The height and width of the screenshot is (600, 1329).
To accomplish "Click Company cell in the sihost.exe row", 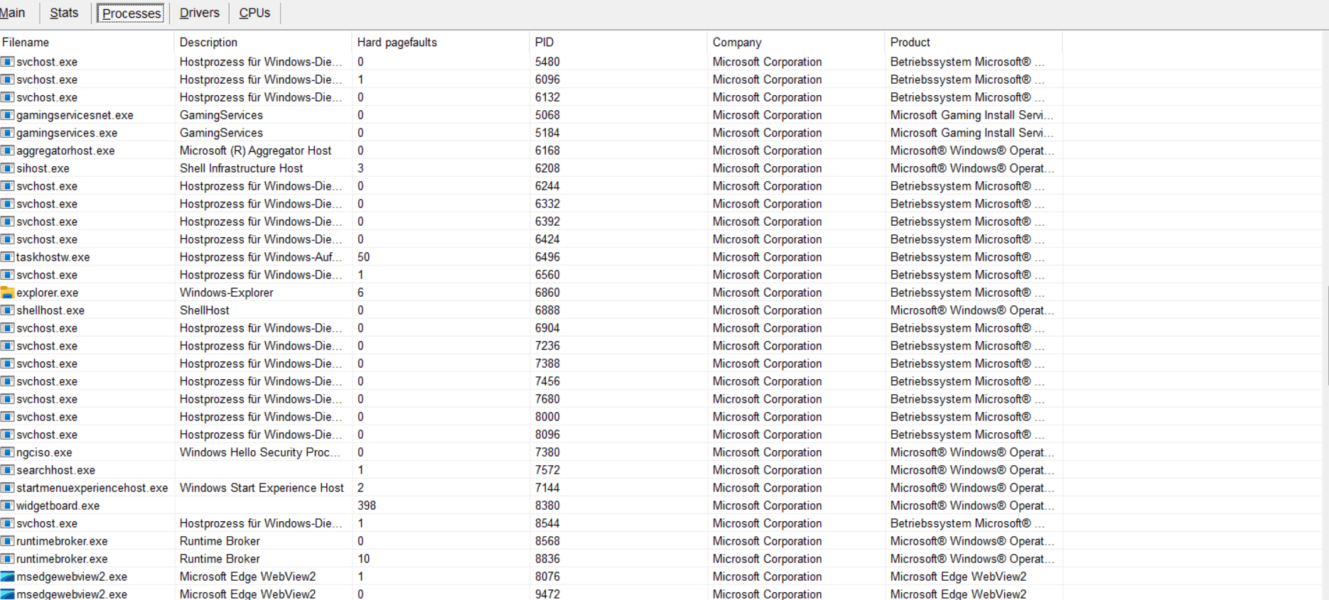I will 768,168.
